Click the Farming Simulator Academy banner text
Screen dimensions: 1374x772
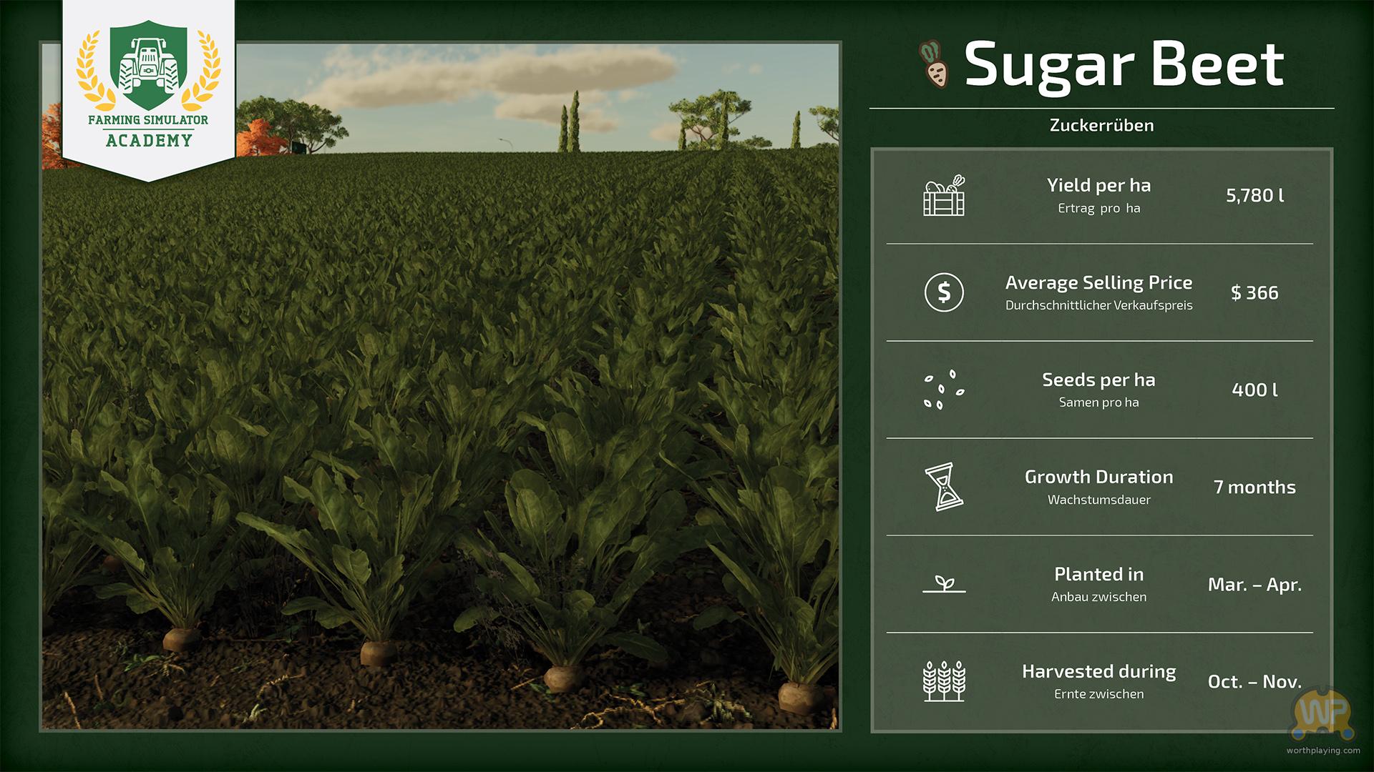coord(148,130)
